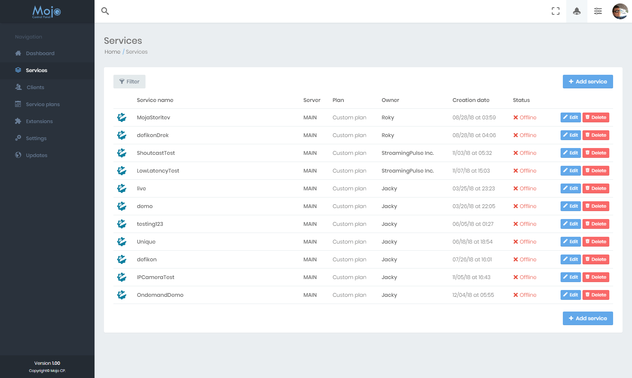Select Services in the sidebar menu
The height and width of the screenshot is (378, 632).
pyautogui.click(x=36, y=70)
